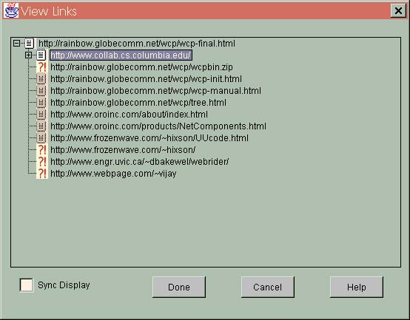The image size is (410, 320).
Task: Select the frozenwave UUcode.html entry
Action: pos(149,138)
